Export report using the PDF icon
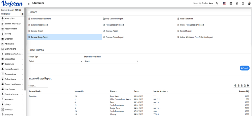252x116 pixels. [245, 85]
